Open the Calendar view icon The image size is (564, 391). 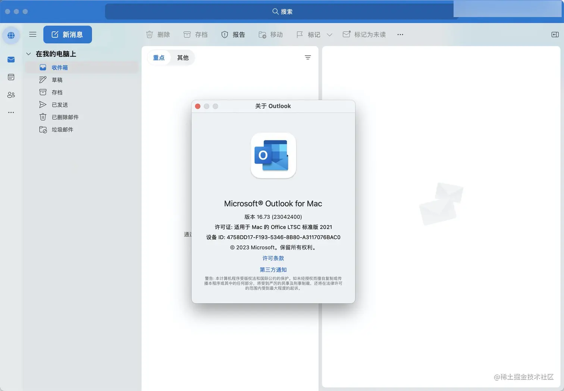[11, 77]
